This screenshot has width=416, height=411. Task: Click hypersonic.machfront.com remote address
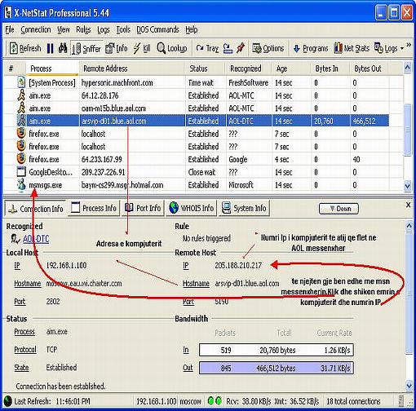pyautogui.click(x=117, y=82)
